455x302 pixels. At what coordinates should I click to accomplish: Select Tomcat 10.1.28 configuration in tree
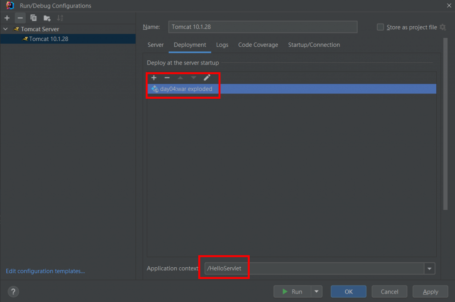68,39
